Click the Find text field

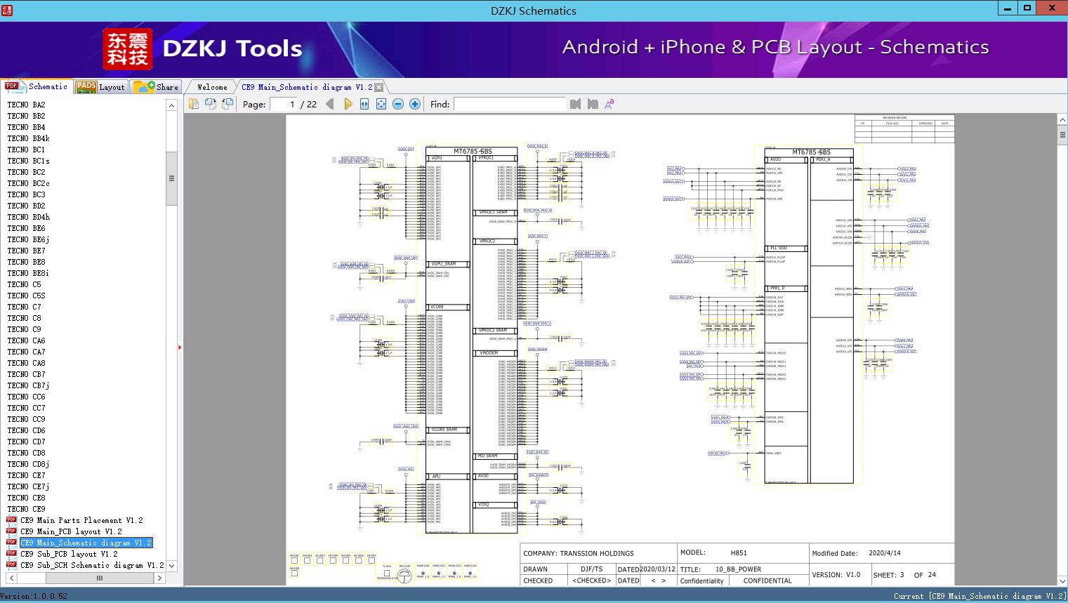509,104
